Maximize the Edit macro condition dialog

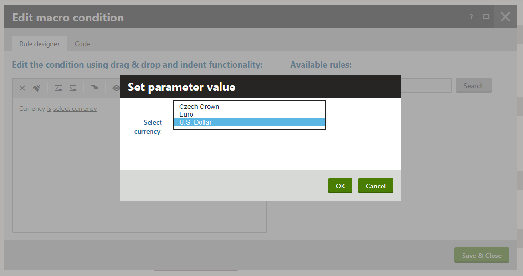tap(486, 17)
